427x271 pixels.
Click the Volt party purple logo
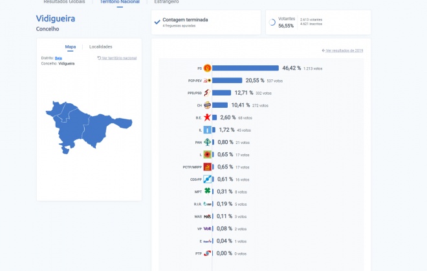tap(207, 228)
